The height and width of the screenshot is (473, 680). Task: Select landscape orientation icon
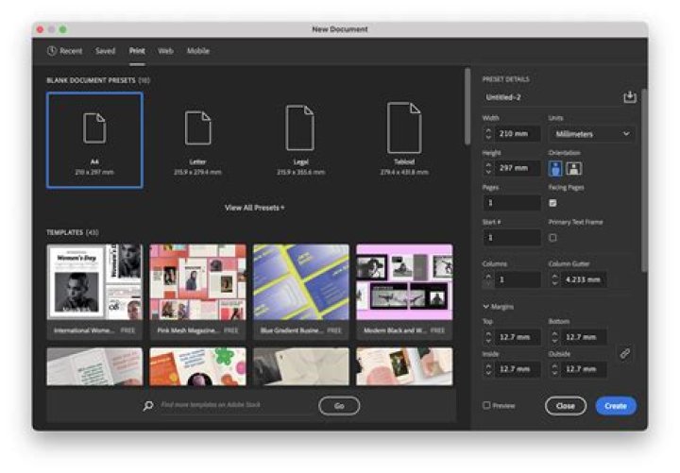pos(574,168)
